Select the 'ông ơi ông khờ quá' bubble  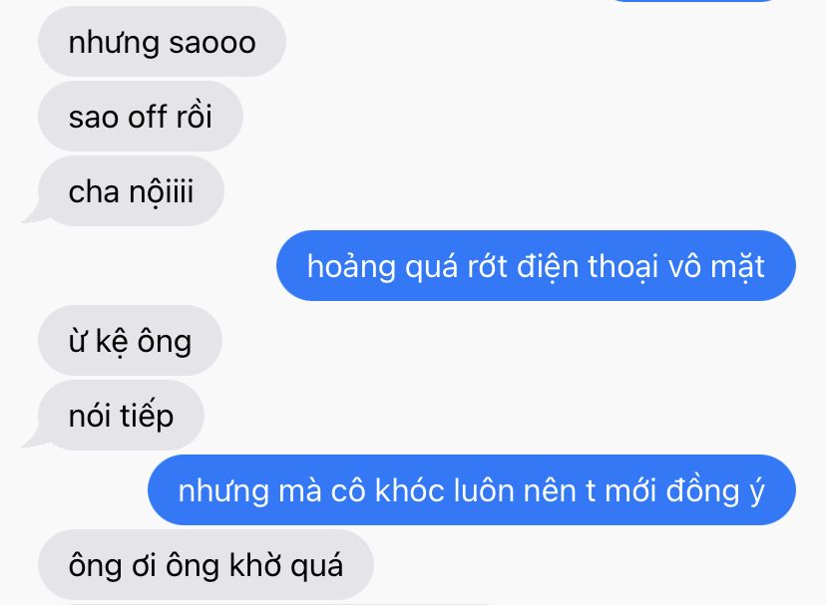[x=206, y=564]
